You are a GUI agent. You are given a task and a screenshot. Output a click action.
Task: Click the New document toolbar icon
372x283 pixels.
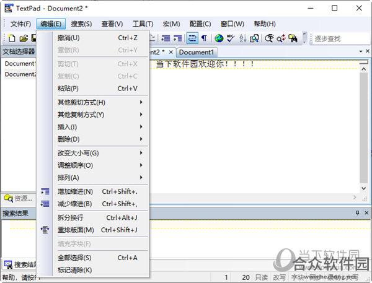coord(12,38)
